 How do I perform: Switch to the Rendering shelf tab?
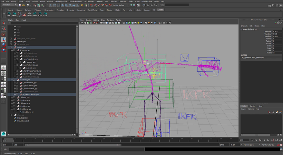coord(81,10)
